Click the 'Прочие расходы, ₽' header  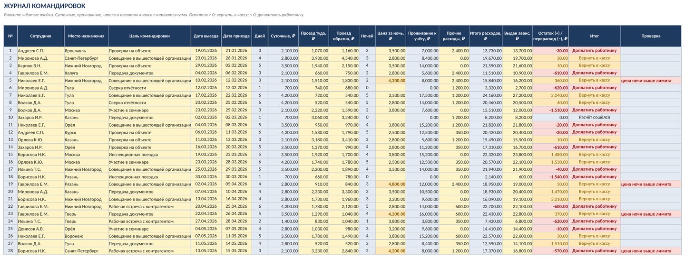tap(454, 36)
